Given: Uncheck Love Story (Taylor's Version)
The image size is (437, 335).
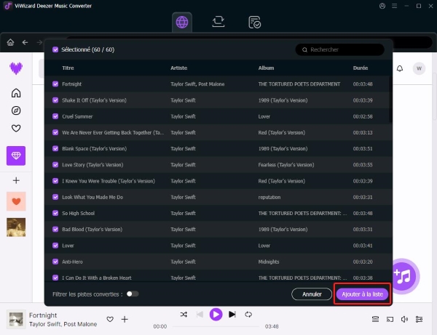Looking at the screenshot, I should (x=55, y=164).
